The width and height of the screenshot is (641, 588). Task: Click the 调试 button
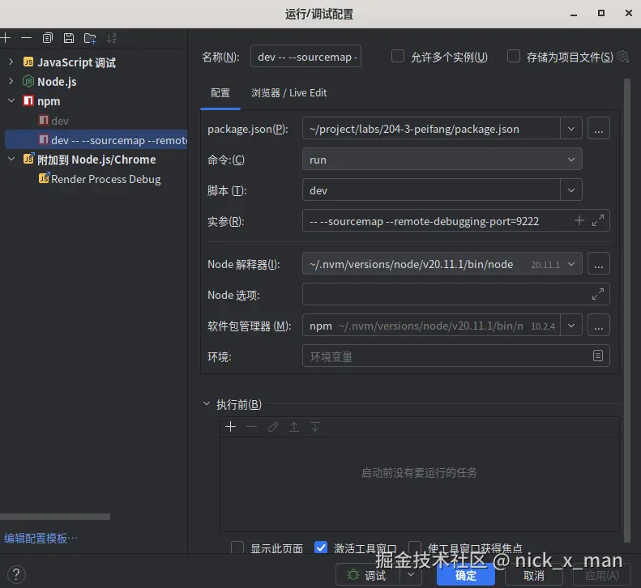pos(368,574)
